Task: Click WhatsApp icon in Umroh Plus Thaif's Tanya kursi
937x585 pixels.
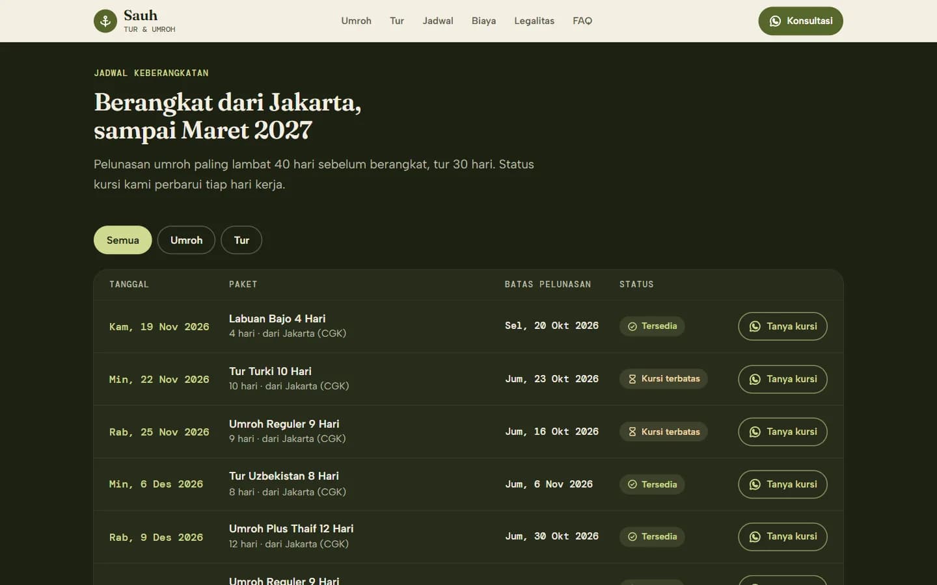Action: point(755,537)
